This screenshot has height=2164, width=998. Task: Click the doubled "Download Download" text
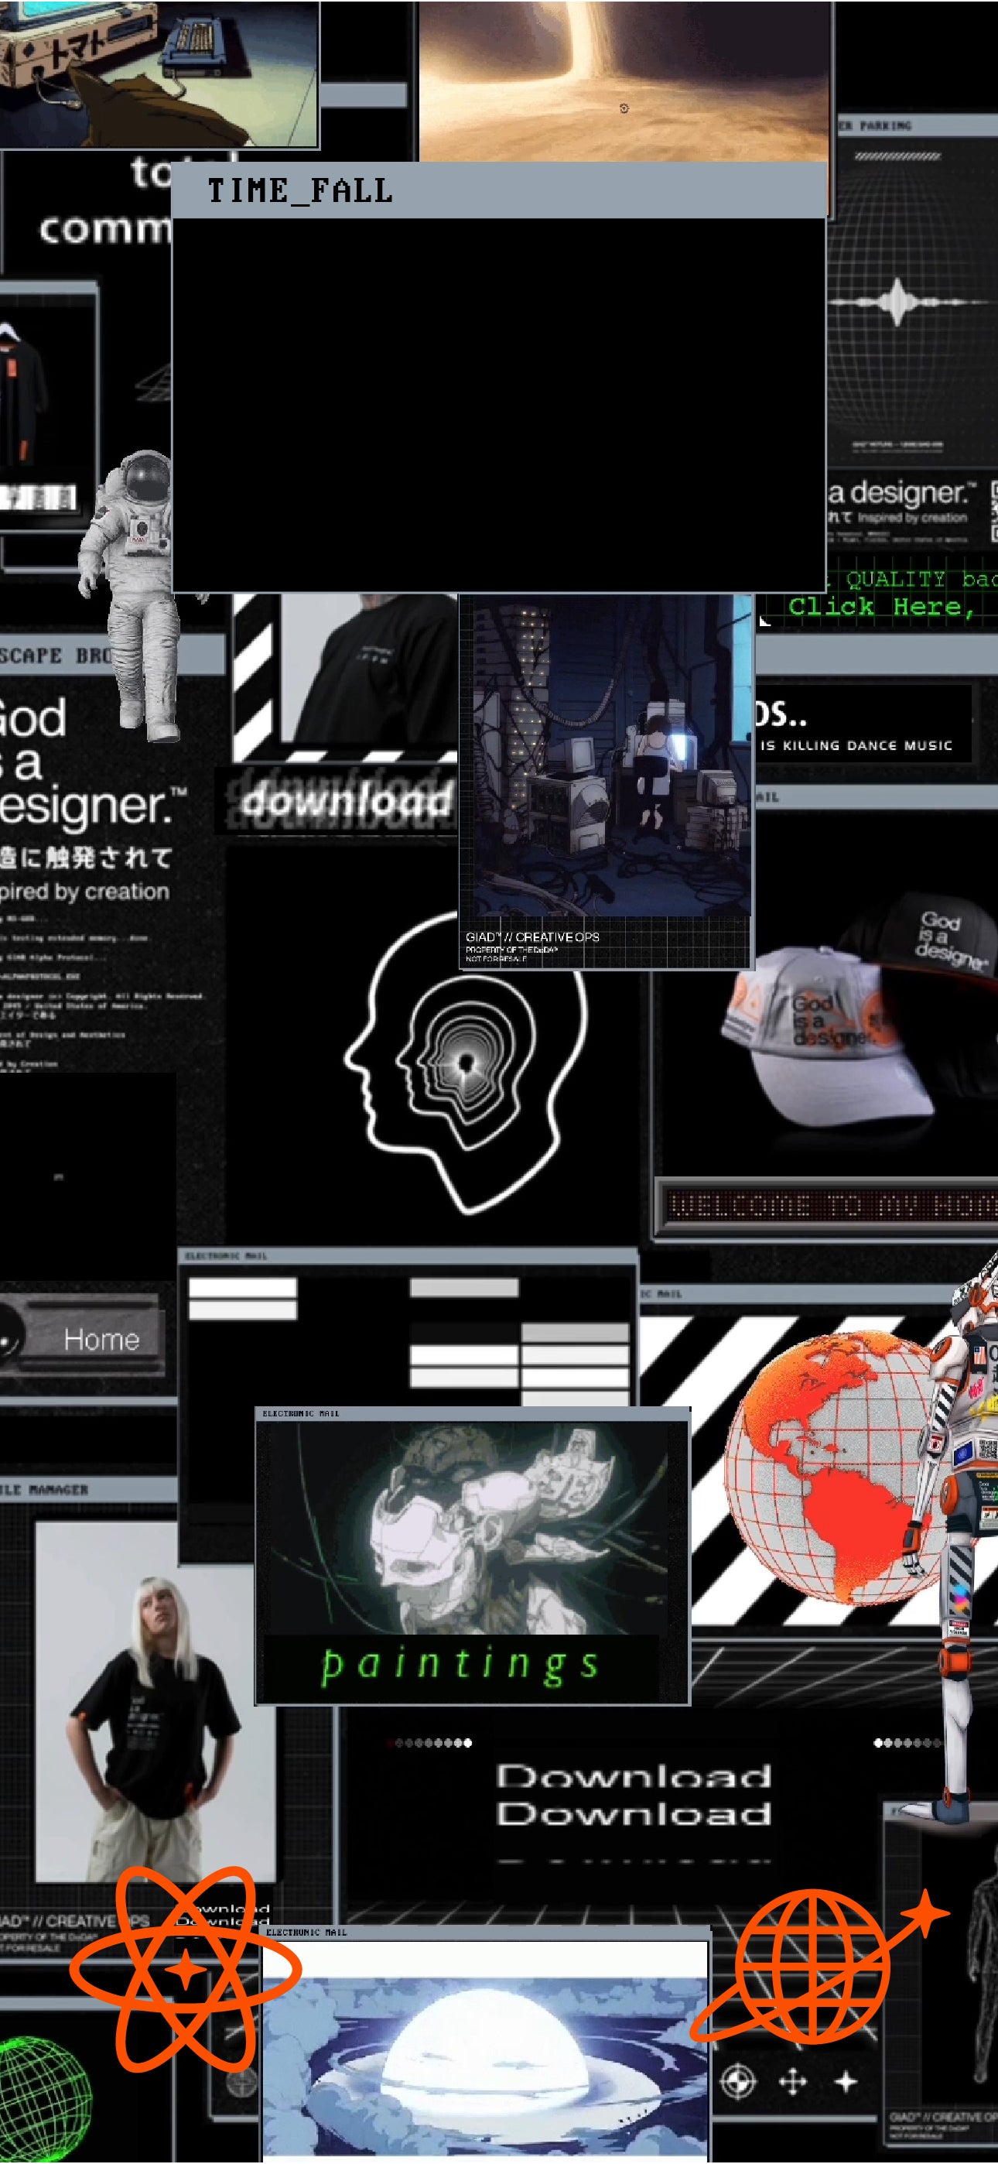pyautogui.click(x=634, y=1796)
